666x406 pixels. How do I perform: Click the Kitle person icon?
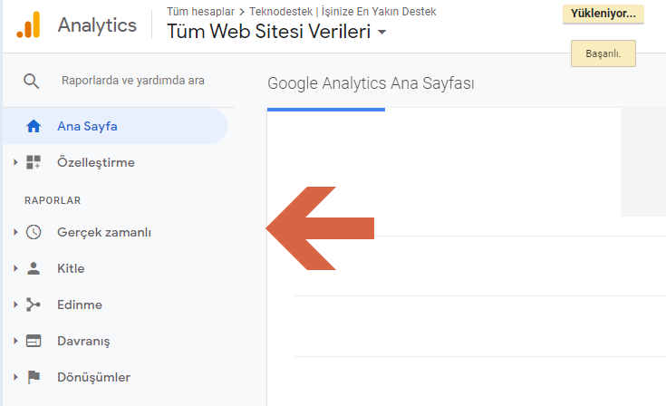(x=34, y=268)
